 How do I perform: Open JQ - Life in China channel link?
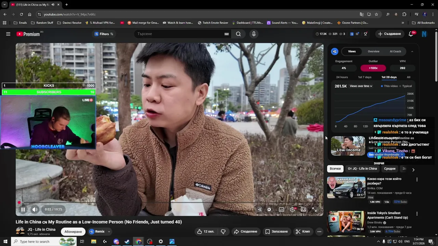[41, 229]
